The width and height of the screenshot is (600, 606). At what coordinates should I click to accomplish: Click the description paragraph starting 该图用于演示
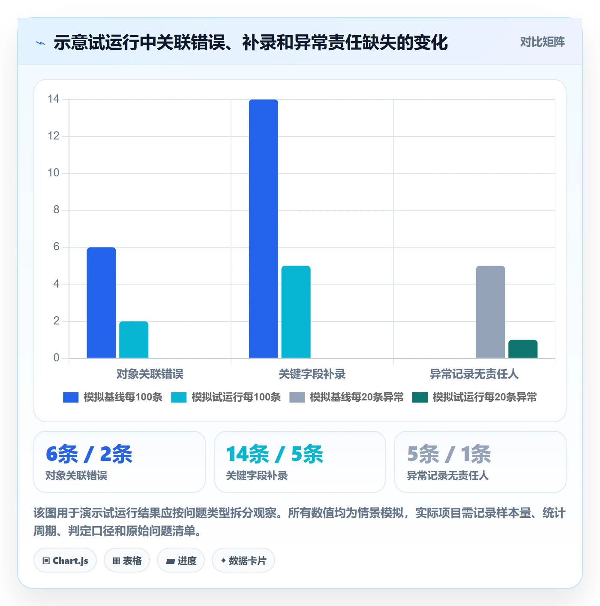300,522
